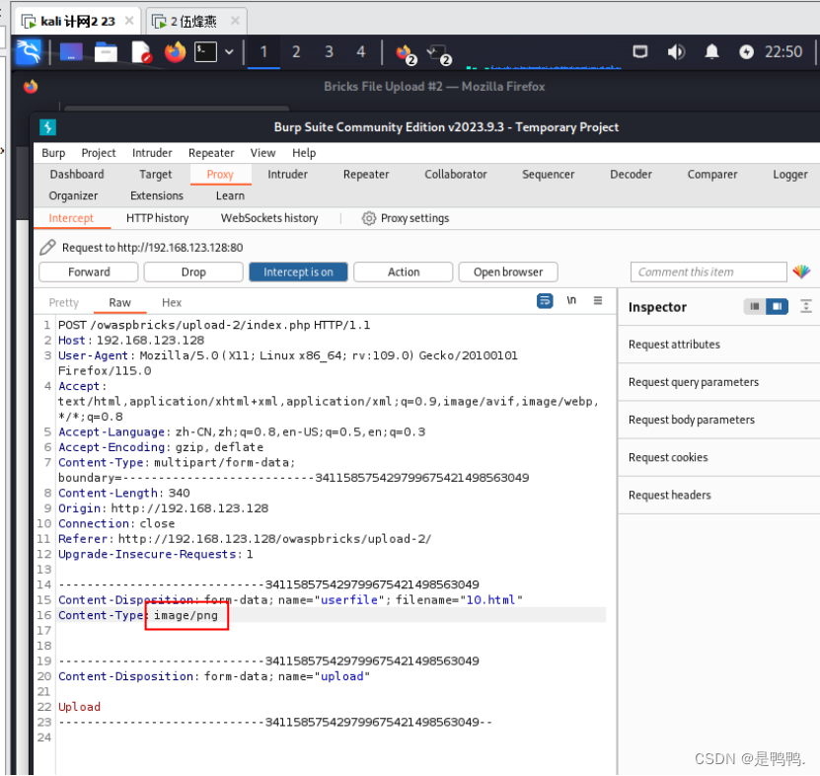The image size is (820, 776).
Task: Open the Learn tab
Action: point(230,195)
